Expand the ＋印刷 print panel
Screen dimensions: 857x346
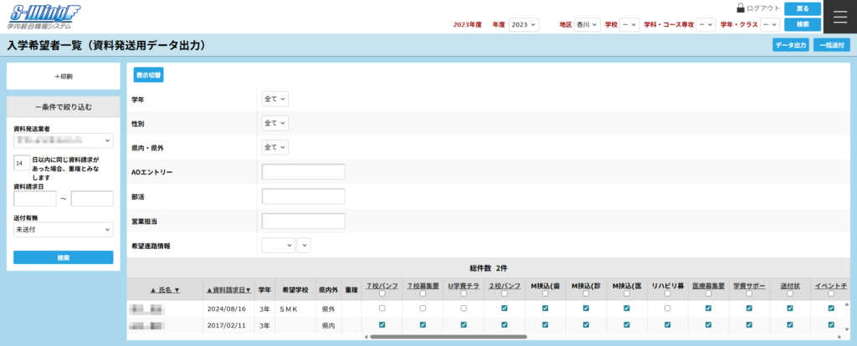(64, 76)
